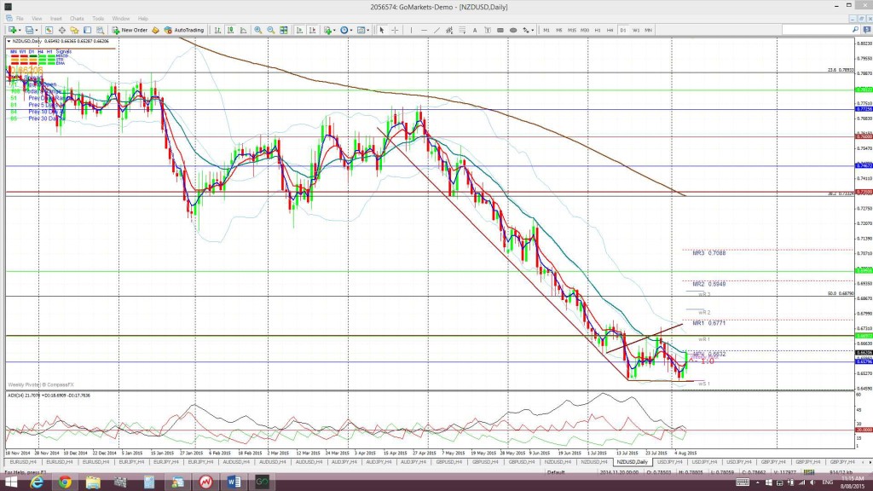
Task: Set timeframe to M1
Action: [546, 30]
